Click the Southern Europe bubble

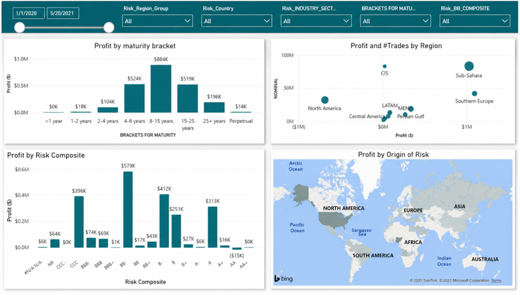(x=475, y=93)
